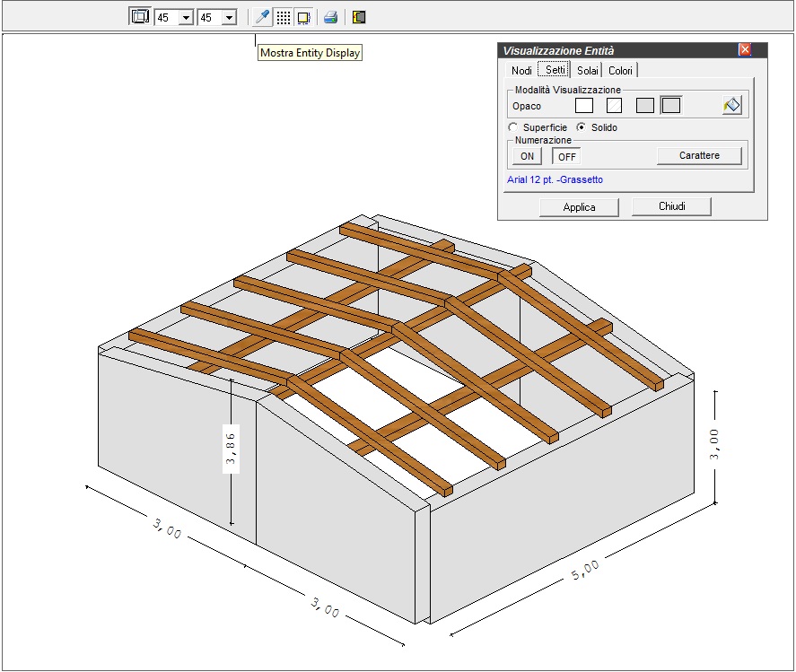Image resolution: width=796 pixels, height=672 pixels.
Task: Click the 3,86 height dimension label
Action: pos(231,449)
